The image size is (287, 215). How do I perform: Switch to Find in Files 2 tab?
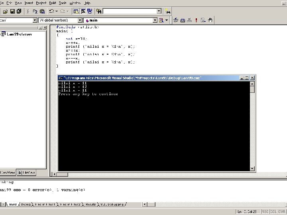70,204
